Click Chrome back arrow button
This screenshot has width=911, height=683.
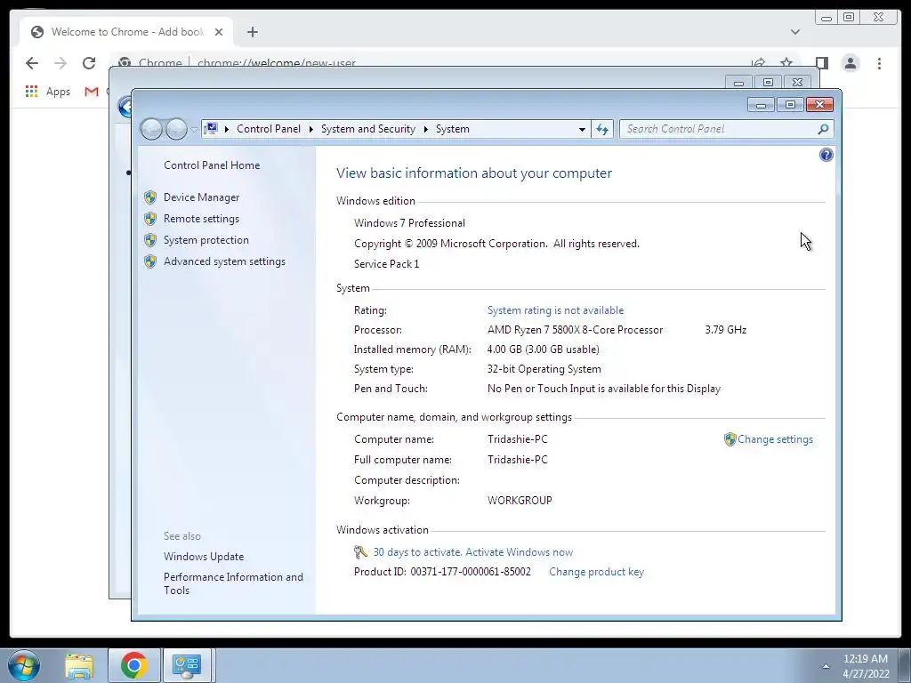click(x=32, y=63)
